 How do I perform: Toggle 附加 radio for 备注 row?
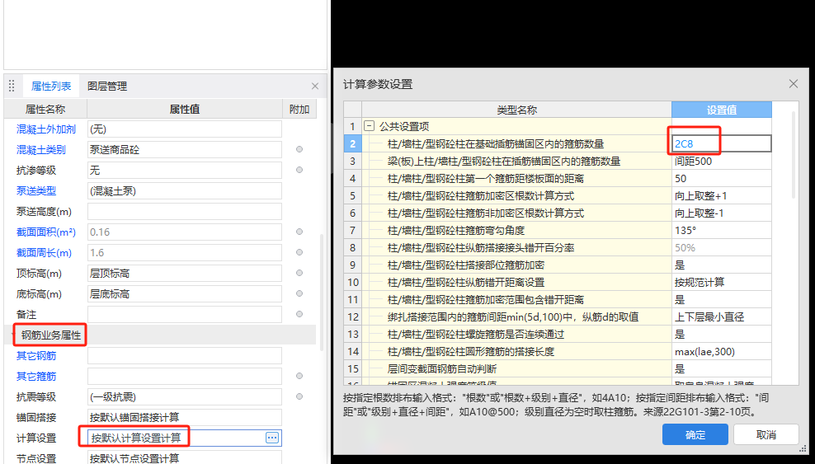[299, 314]
